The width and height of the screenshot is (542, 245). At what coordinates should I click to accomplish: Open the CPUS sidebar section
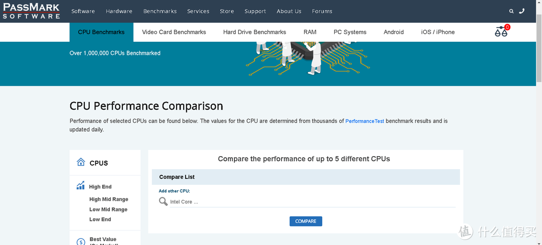[x=98, y=163]
